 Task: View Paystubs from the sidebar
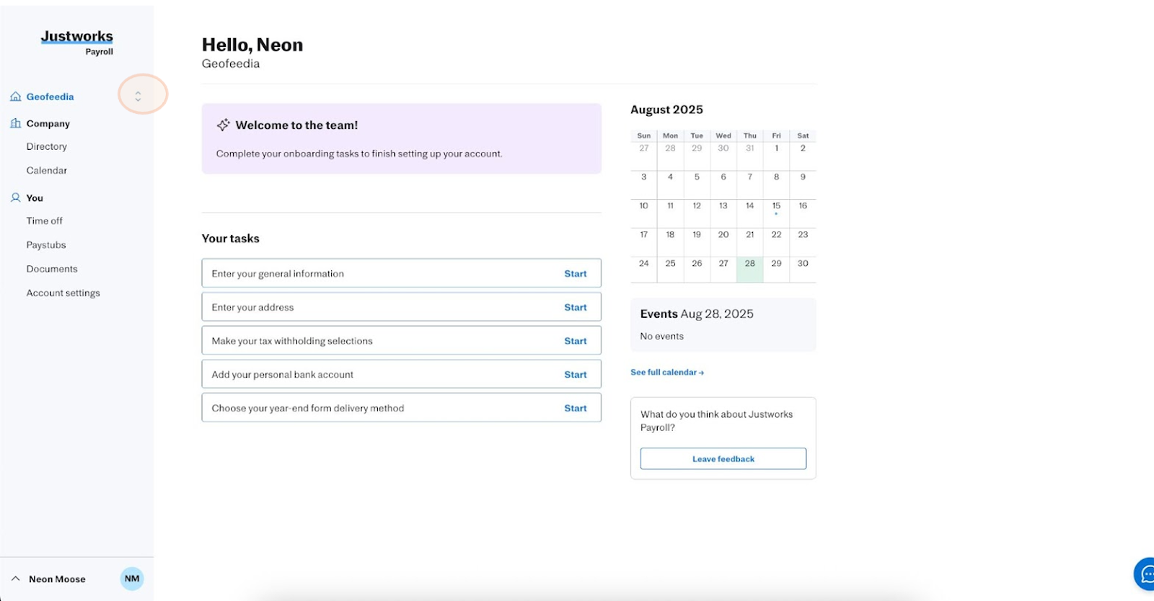click(46, 245)
